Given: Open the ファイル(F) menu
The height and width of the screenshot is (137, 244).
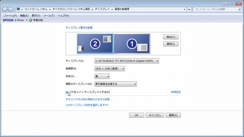Looking at the screenshot, I should (x=10, y=16).
